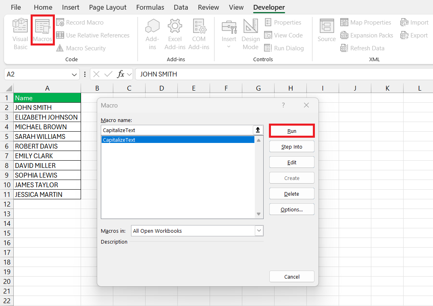
Task: Click the Refresh Data icon
Action: click(362, 48)
